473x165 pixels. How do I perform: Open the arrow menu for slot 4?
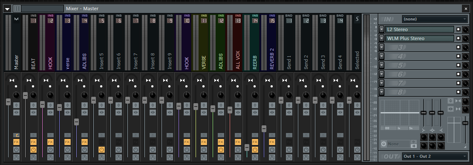[x=382, y=56]
